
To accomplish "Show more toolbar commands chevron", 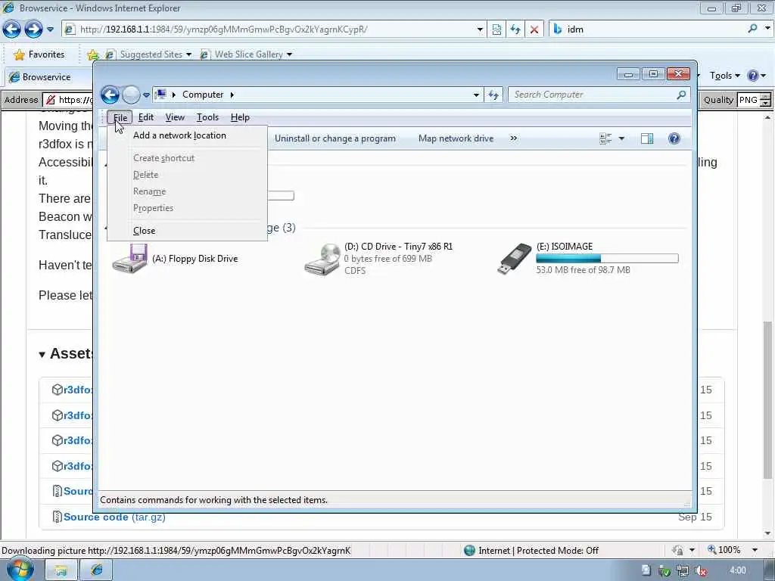I will tap(514, 138).
